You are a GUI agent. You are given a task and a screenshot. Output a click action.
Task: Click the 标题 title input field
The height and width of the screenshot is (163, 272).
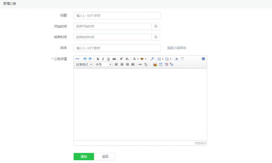click(117, 15)
